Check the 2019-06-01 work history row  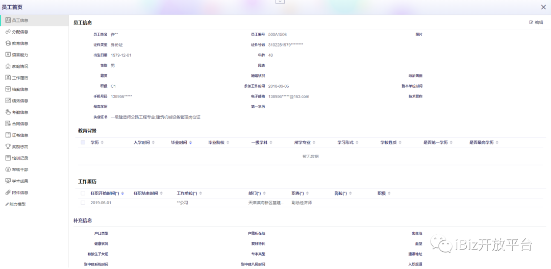tap(83, 203)
